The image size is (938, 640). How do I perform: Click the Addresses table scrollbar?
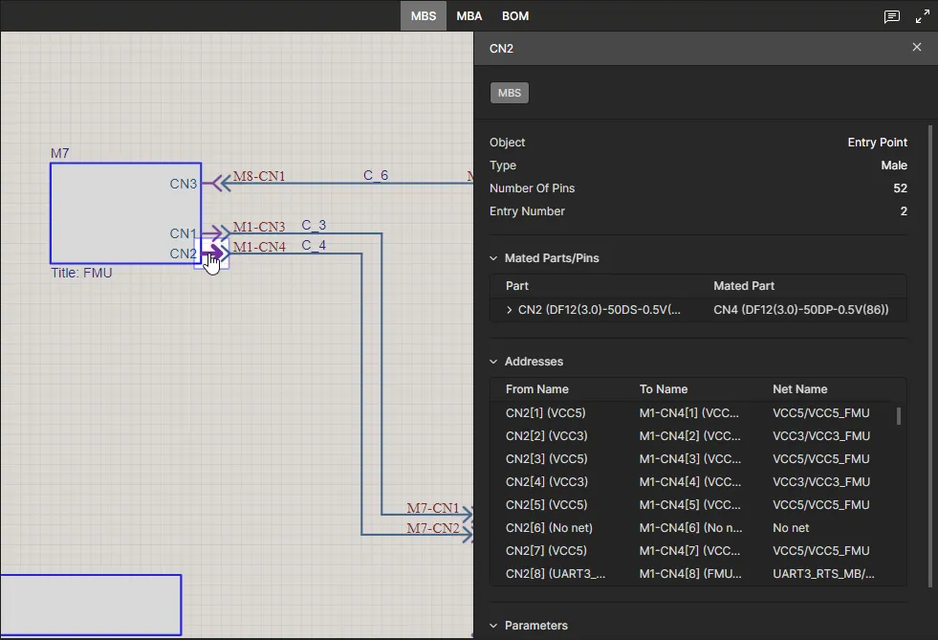898,416
